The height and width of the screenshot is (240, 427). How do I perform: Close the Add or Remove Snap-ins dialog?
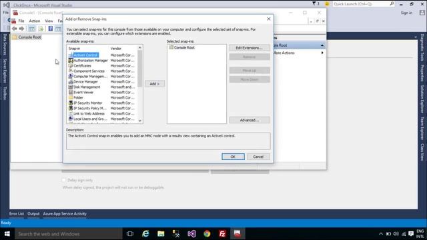coord(268,19)
